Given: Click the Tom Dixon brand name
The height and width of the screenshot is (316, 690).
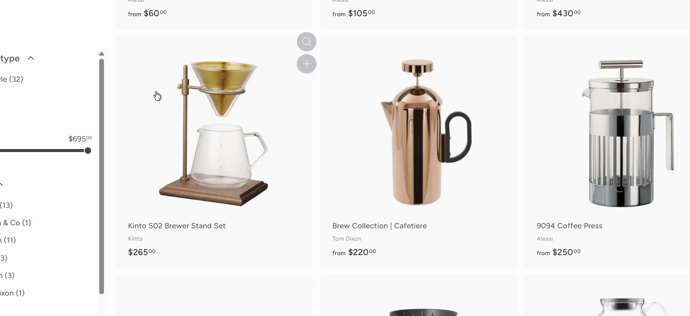Looking at the screenshot, I should [x=347, y=239].
